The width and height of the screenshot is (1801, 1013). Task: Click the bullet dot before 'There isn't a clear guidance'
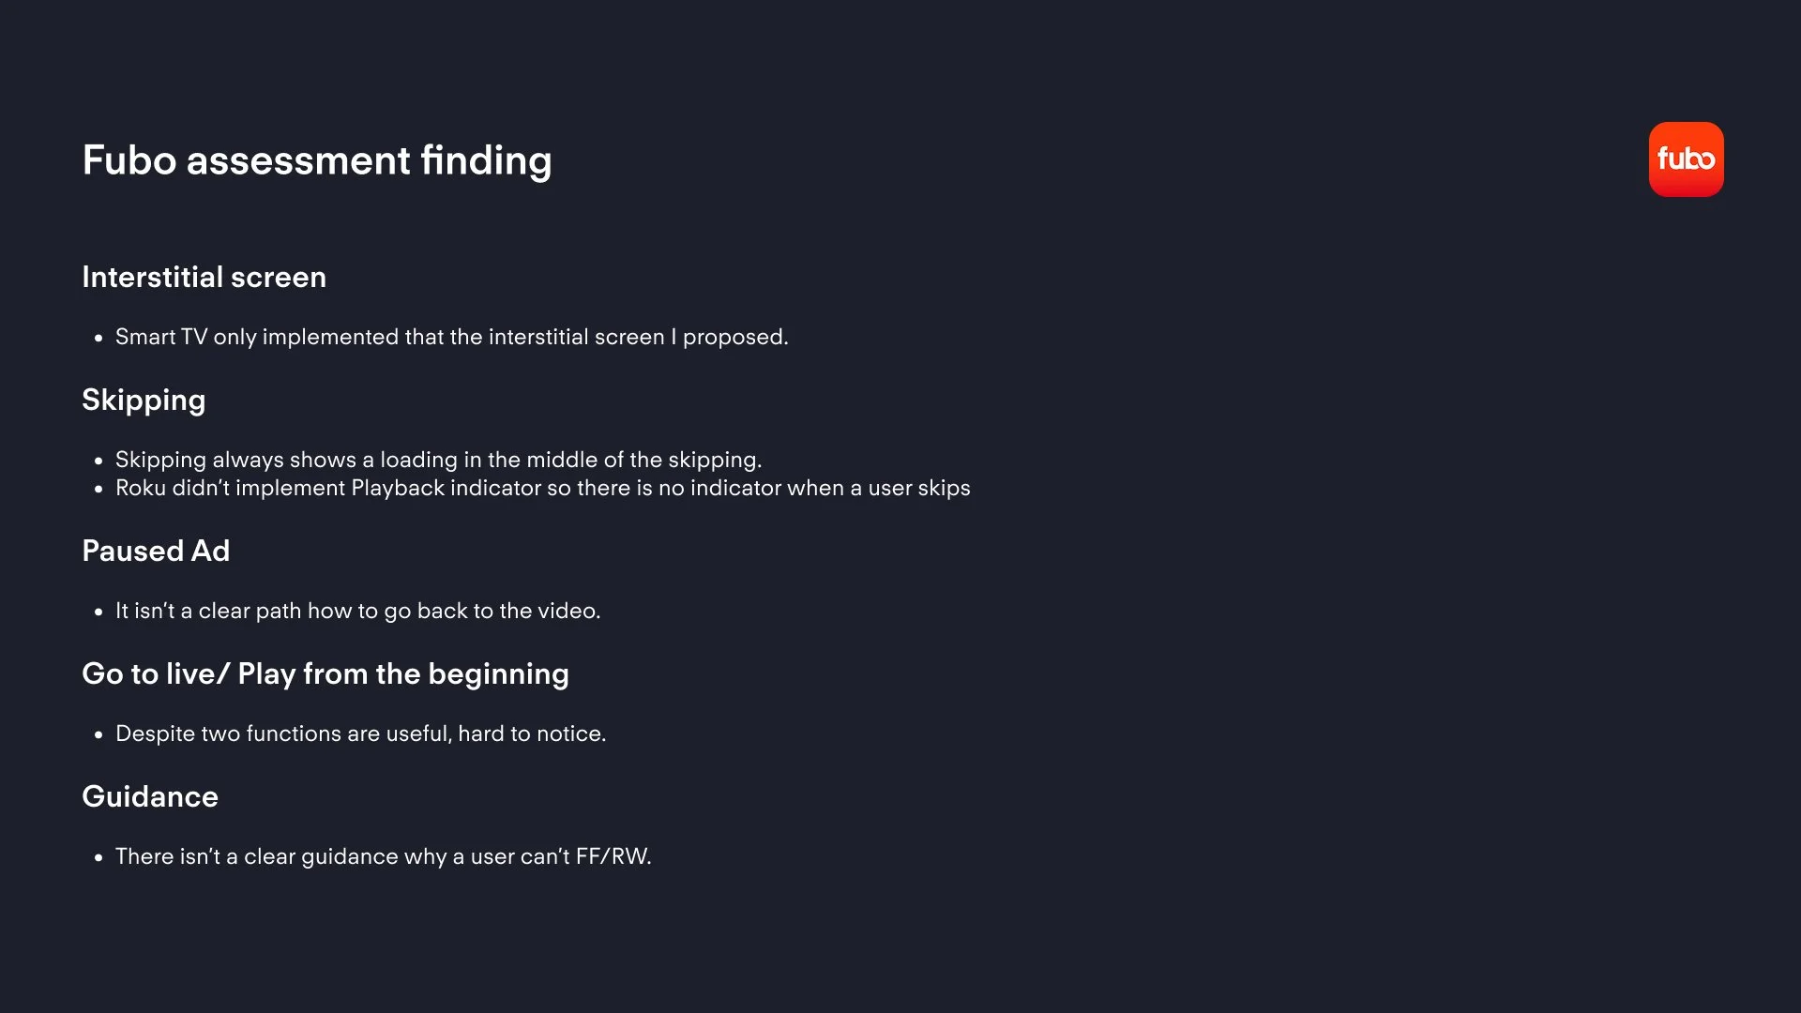point(98,858)
